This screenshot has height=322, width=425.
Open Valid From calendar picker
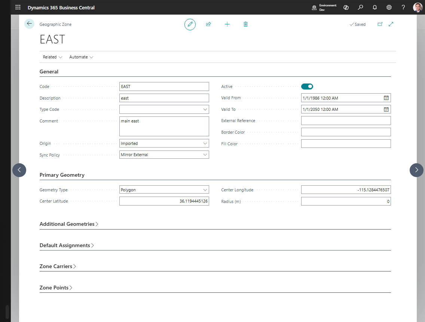click(x=386, y=98)
